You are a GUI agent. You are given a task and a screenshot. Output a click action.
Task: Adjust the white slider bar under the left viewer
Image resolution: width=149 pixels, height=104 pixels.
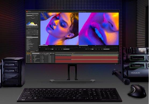click(66, 49)
